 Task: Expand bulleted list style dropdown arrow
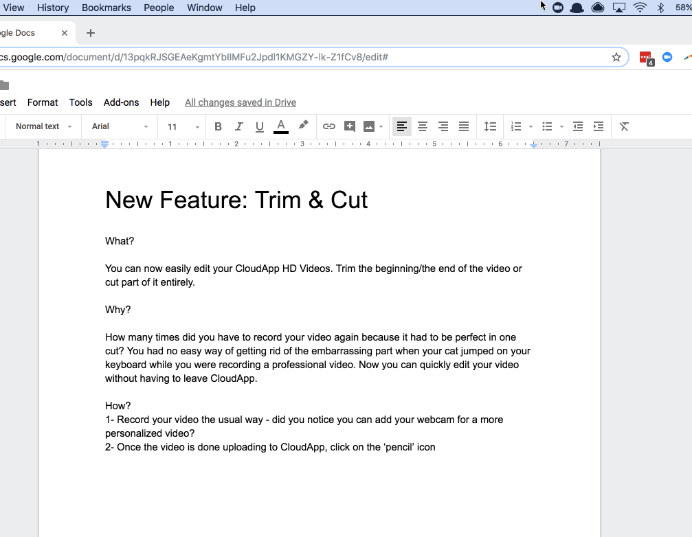tap(561, 127)
